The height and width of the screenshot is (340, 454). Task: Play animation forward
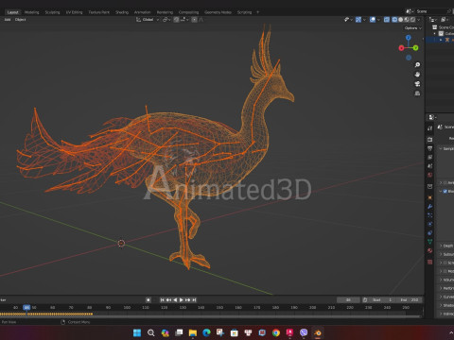[x=182, y=300]
